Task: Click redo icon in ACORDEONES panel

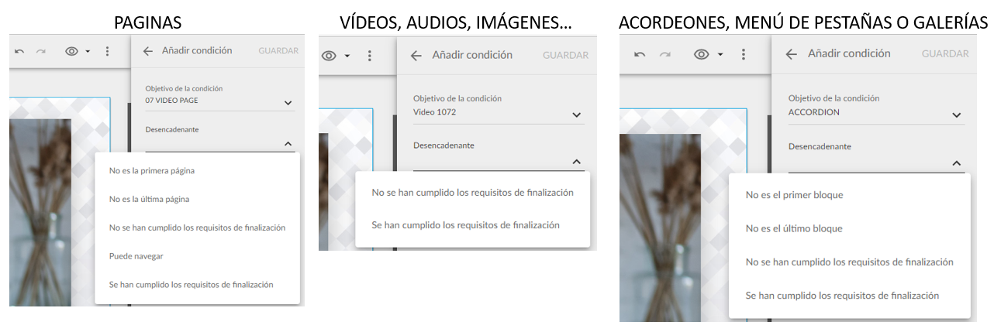Action: coord(664,54)
